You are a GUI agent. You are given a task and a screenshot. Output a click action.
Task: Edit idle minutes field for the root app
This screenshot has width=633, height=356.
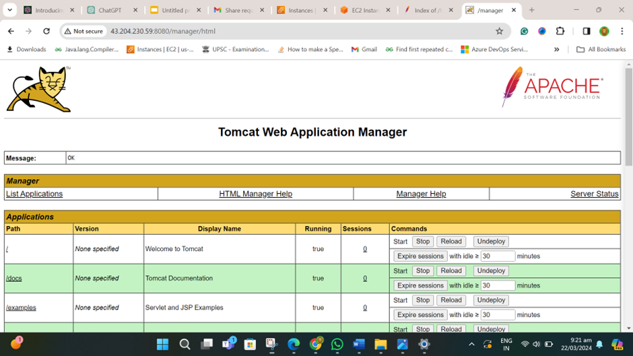[x=498, y=256]
